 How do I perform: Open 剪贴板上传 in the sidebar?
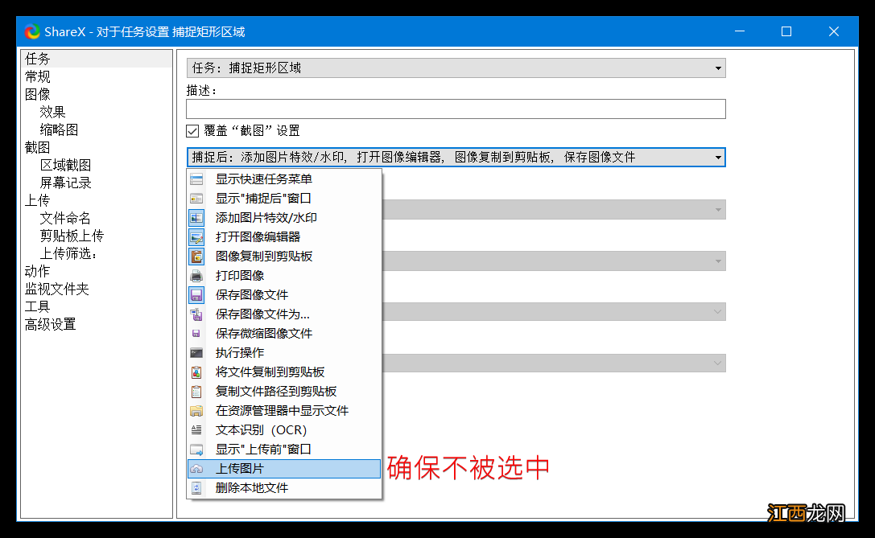click(72, 236)
